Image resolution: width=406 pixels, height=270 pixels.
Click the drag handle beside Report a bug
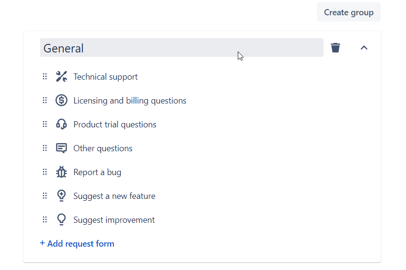point(45,172)
